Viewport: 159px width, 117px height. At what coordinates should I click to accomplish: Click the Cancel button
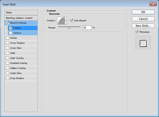click(143, 19)
